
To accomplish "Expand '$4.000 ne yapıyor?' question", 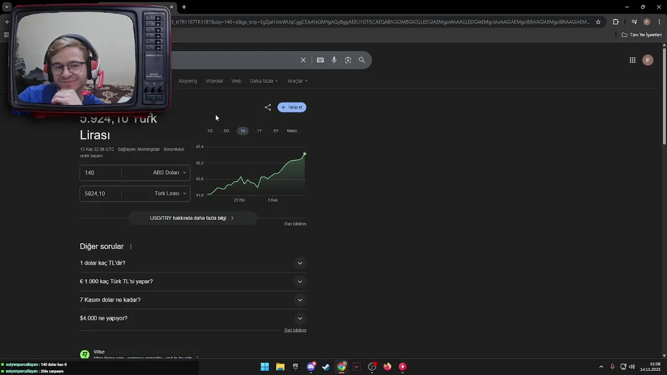I will pyautogui.click(x=193, y=318).
